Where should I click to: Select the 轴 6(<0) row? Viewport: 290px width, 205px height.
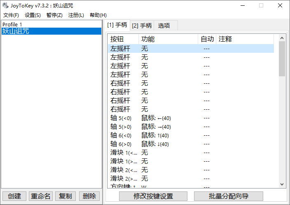coord(191,135)
